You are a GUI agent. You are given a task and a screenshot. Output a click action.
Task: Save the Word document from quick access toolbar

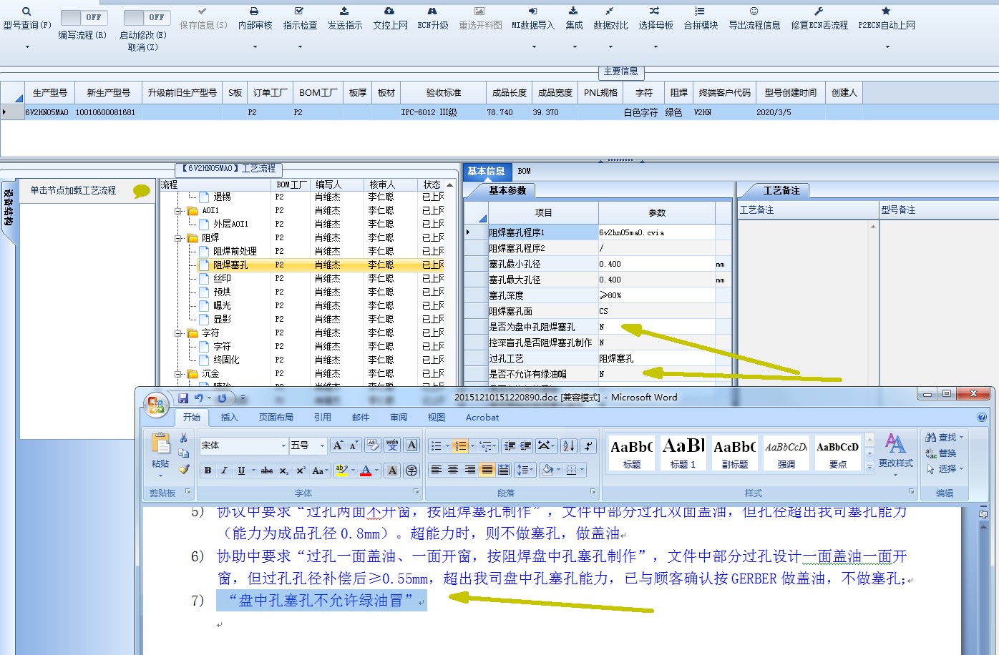[183, 398]
